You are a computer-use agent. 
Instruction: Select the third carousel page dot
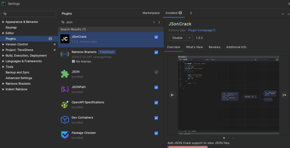point(233,138)
